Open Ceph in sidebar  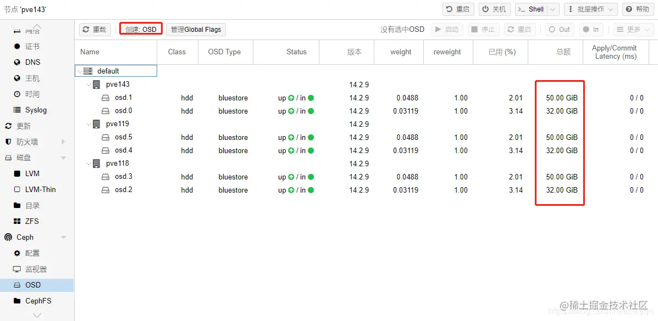coord(37,237)
